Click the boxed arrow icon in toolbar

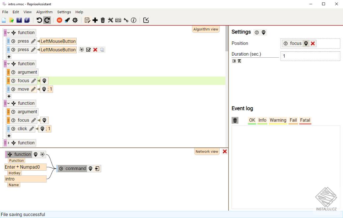[x=146, y=20]
